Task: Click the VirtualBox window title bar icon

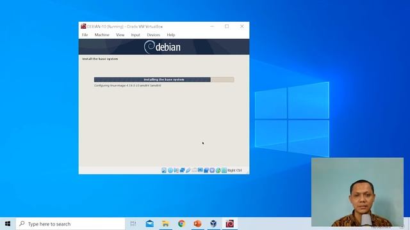Action: [83, 26]
